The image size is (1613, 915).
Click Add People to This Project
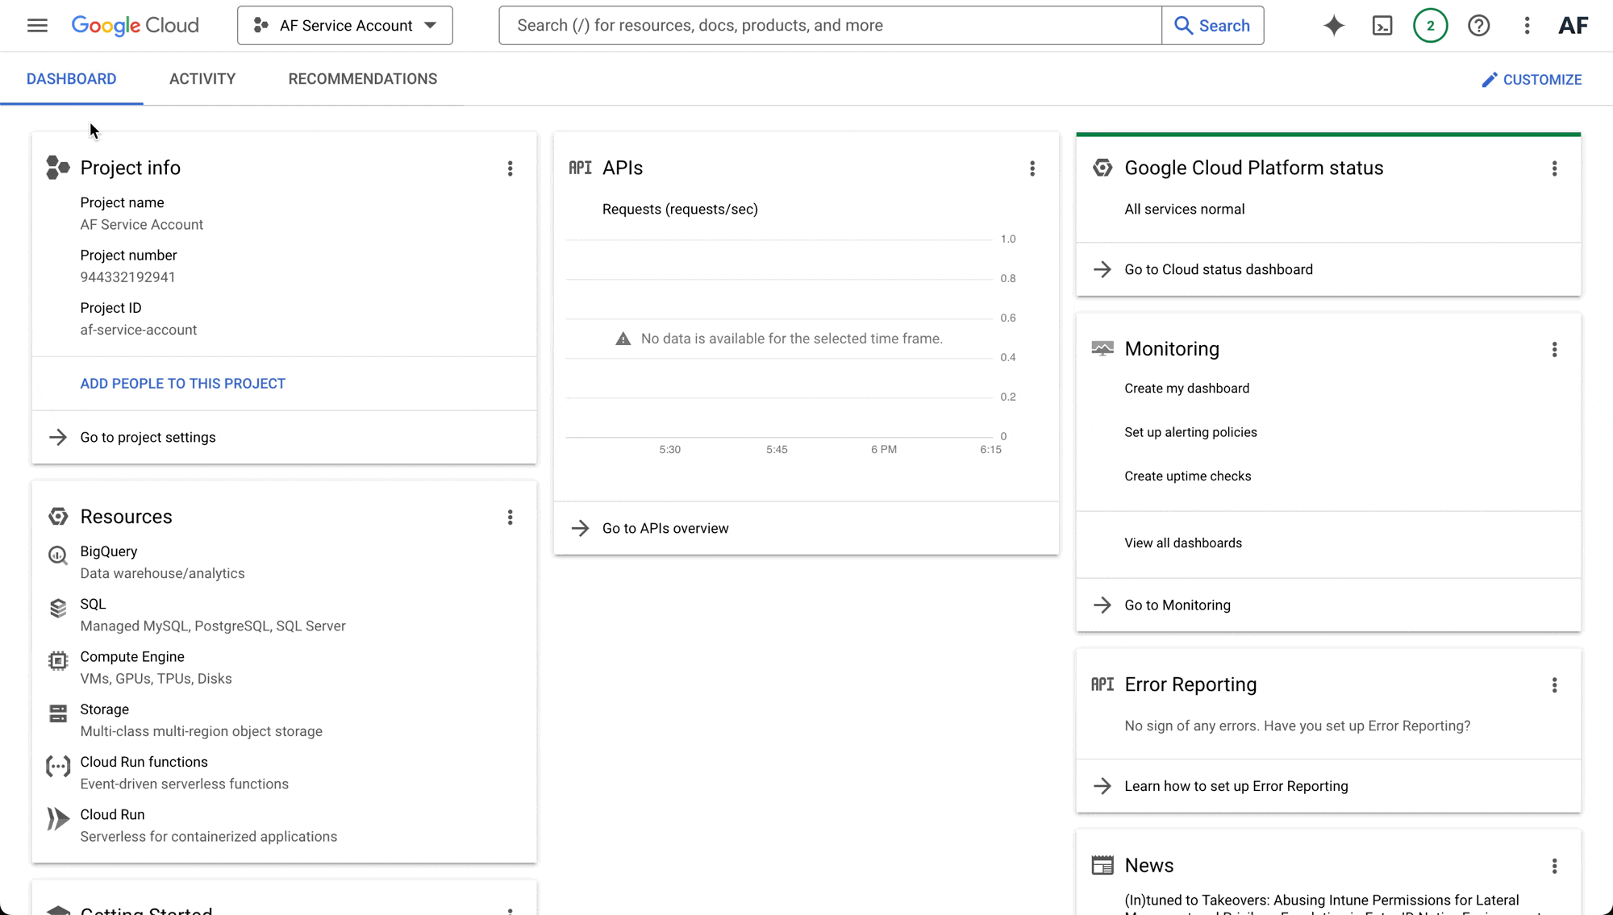182,384
